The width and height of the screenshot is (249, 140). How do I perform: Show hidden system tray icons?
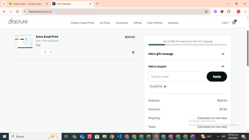[x=218, y=137]
